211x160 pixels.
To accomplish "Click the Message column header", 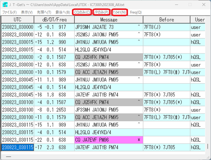I will click(x=109, y=20).
